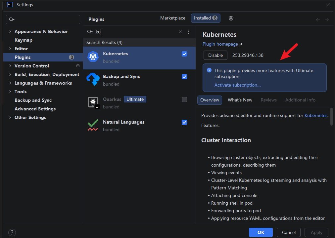Viewport: 335px width, 238px height.
Task: Click the 8 badge on Plugins row
Action: pyautogui.click(x=72, y=57)
